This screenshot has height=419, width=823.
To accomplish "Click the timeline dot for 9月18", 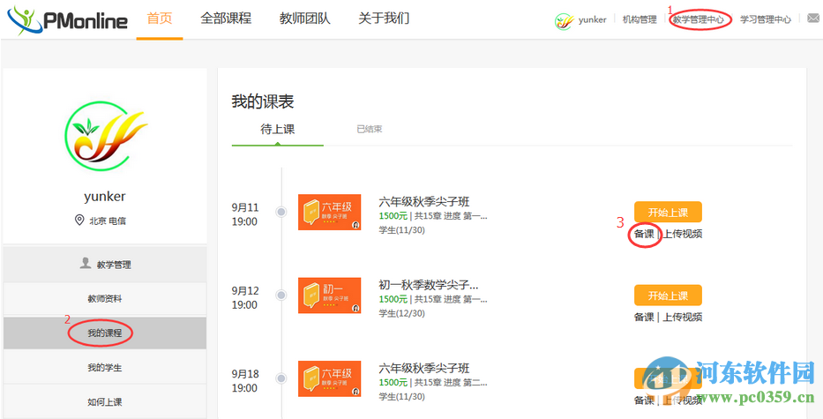I will click(x=281, y=378).
